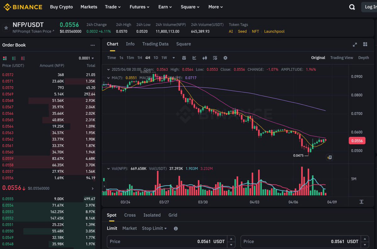This screenshot has width=377, height=249.
Task: Open order book arrow next to 0.0556
Action: click(93, 188)
